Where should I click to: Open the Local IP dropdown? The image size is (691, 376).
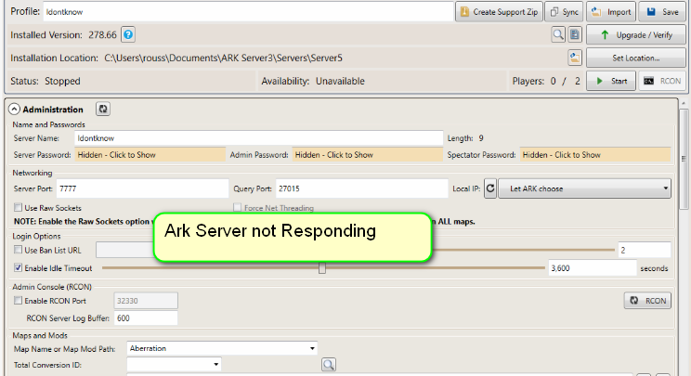[584, 188]
